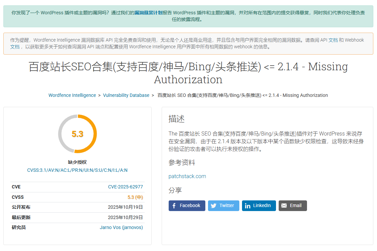The height and width of the screenshot is (251, 377).
Task: Open the patchstack.com reference link
Action: (x=187, y=176)
